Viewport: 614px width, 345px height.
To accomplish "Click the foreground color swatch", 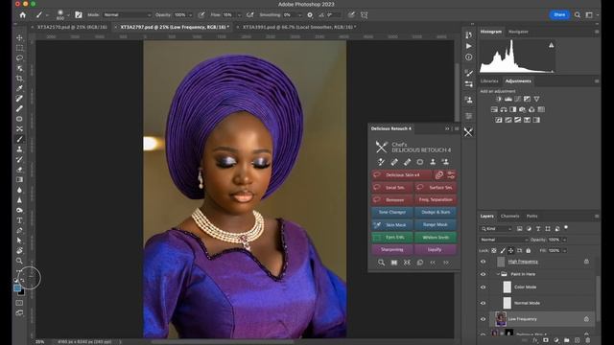I will point(17,287).
